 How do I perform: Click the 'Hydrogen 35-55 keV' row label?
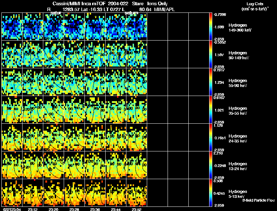click(238, 111)
